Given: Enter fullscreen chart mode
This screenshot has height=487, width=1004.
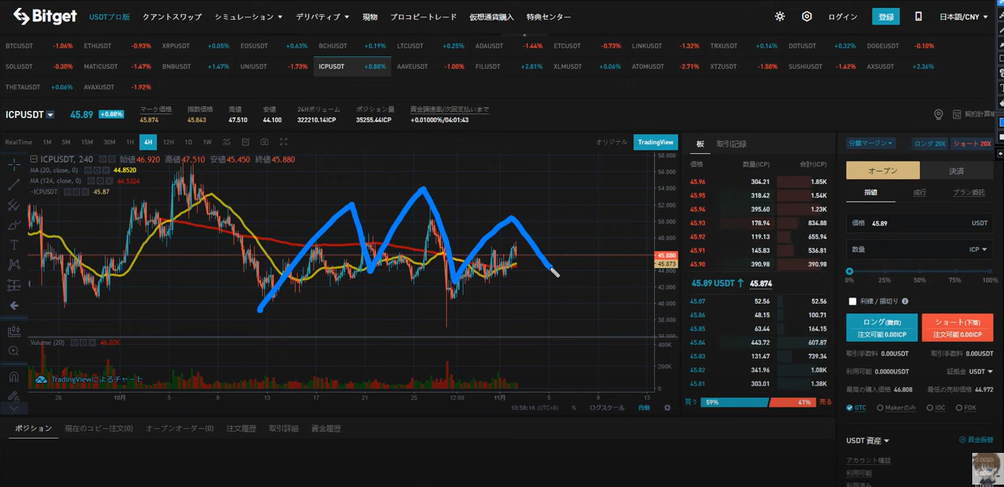Looking at the screenshot, I should [283, 142].
